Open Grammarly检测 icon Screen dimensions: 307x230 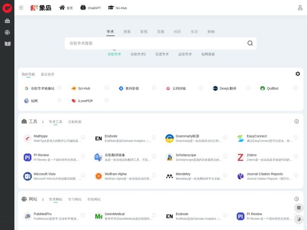169,139
